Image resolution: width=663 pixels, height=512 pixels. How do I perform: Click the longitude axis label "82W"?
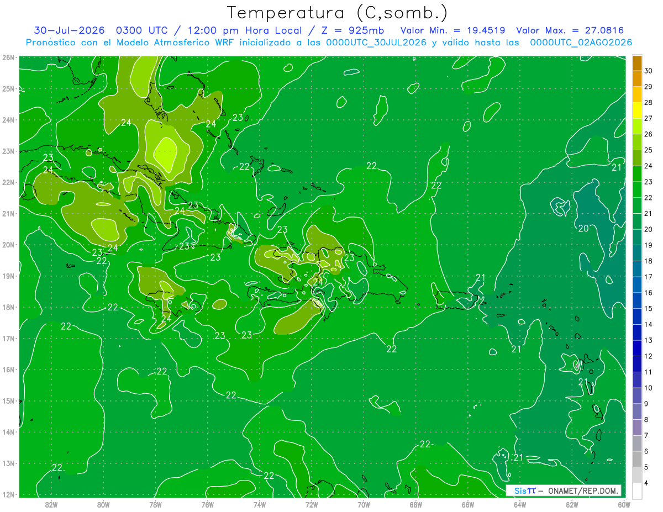(51, 504)
